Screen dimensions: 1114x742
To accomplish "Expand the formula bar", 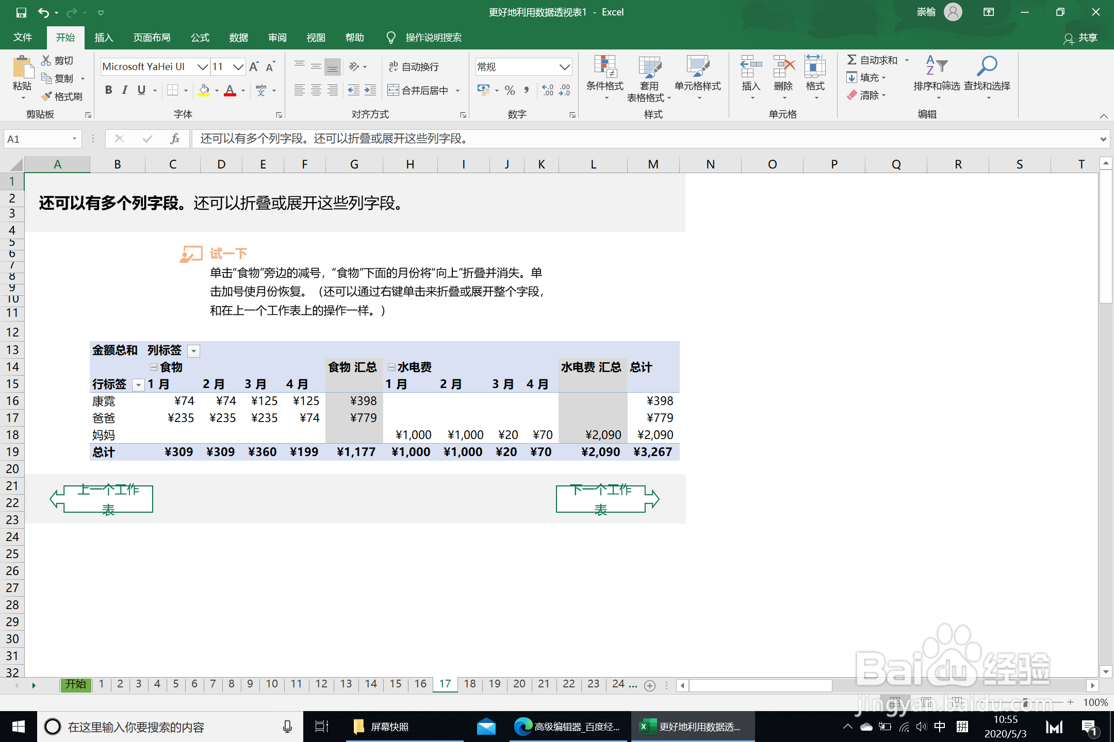I will (x=1103, y=139).
